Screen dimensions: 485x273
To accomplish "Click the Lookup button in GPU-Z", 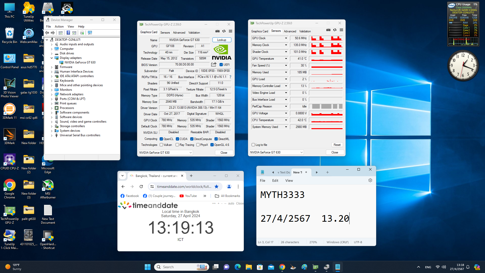I will point(222,40).
